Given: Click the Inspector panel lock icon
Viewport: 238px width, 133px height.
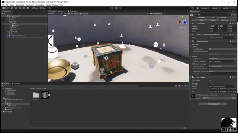Looking at the screenshot, I should tap(233, 11).
